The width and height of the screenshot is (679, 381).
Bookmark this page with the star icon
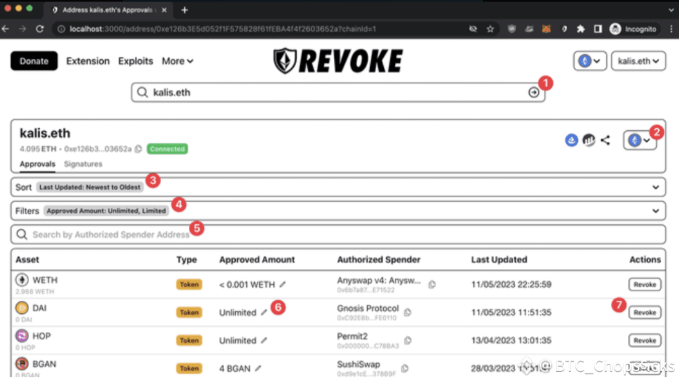coord(490,29)
